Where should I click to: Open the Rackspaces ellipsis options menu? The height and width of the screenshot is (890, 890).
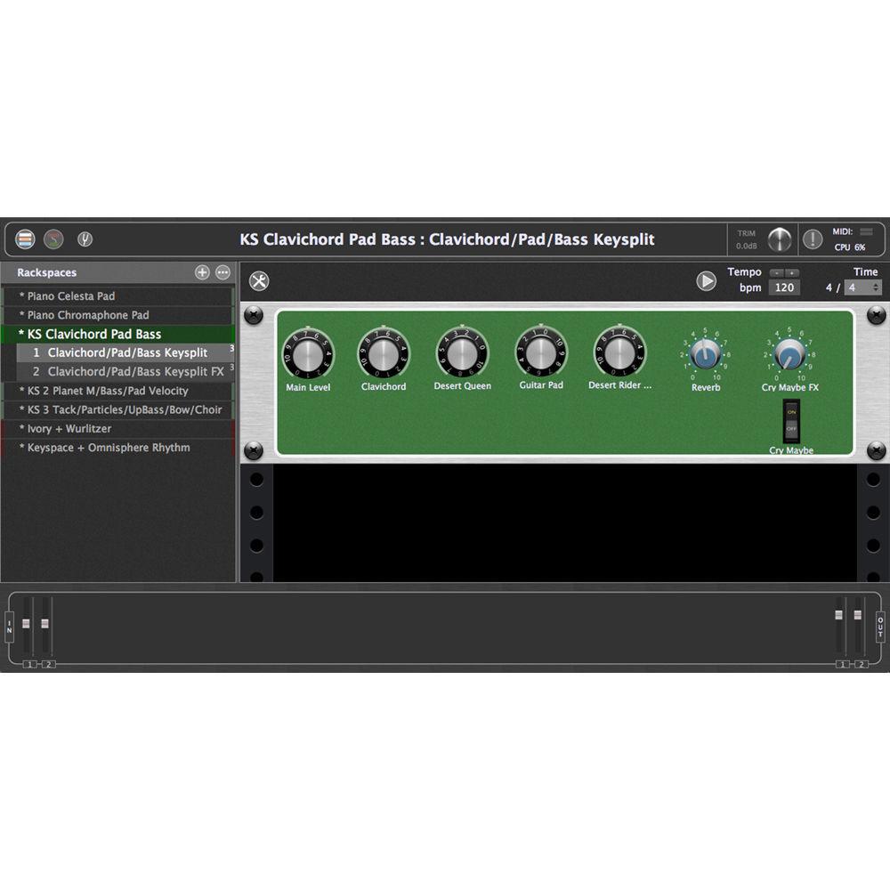pos(222,271)
